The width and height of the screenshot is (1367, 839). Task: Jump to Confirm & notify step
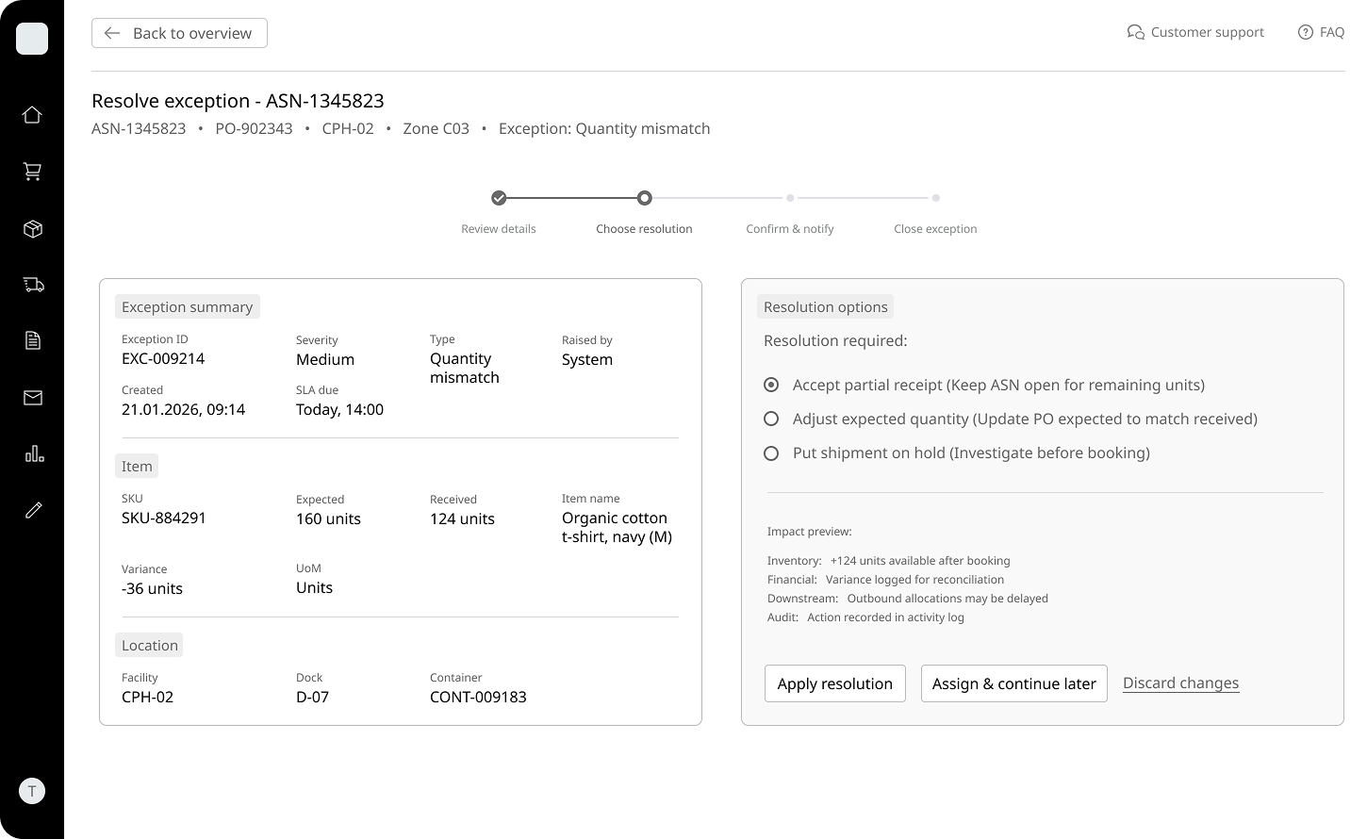pos(790,198)
